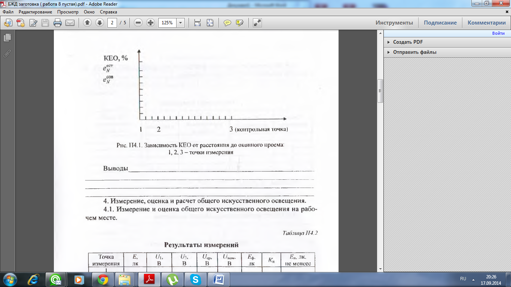Click the fit width scrolling mode icon
Screen dimensions: 511x287
pos(198,23)
